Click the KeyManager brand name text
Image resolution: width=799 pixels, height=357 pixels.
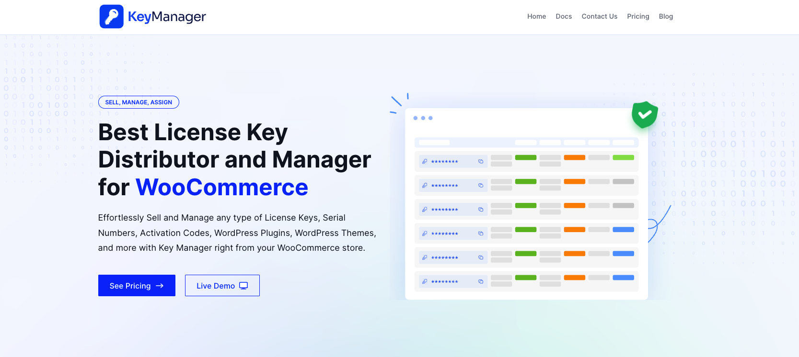[167, 17]
